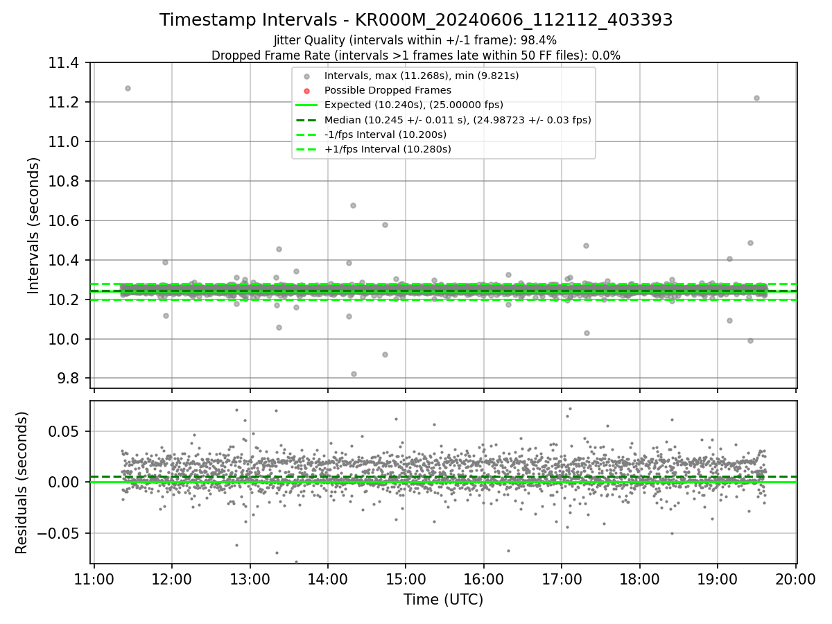The image size is (832, 624).
Task: Click the 12:00 time tick label
Action: tap(171, 579)
